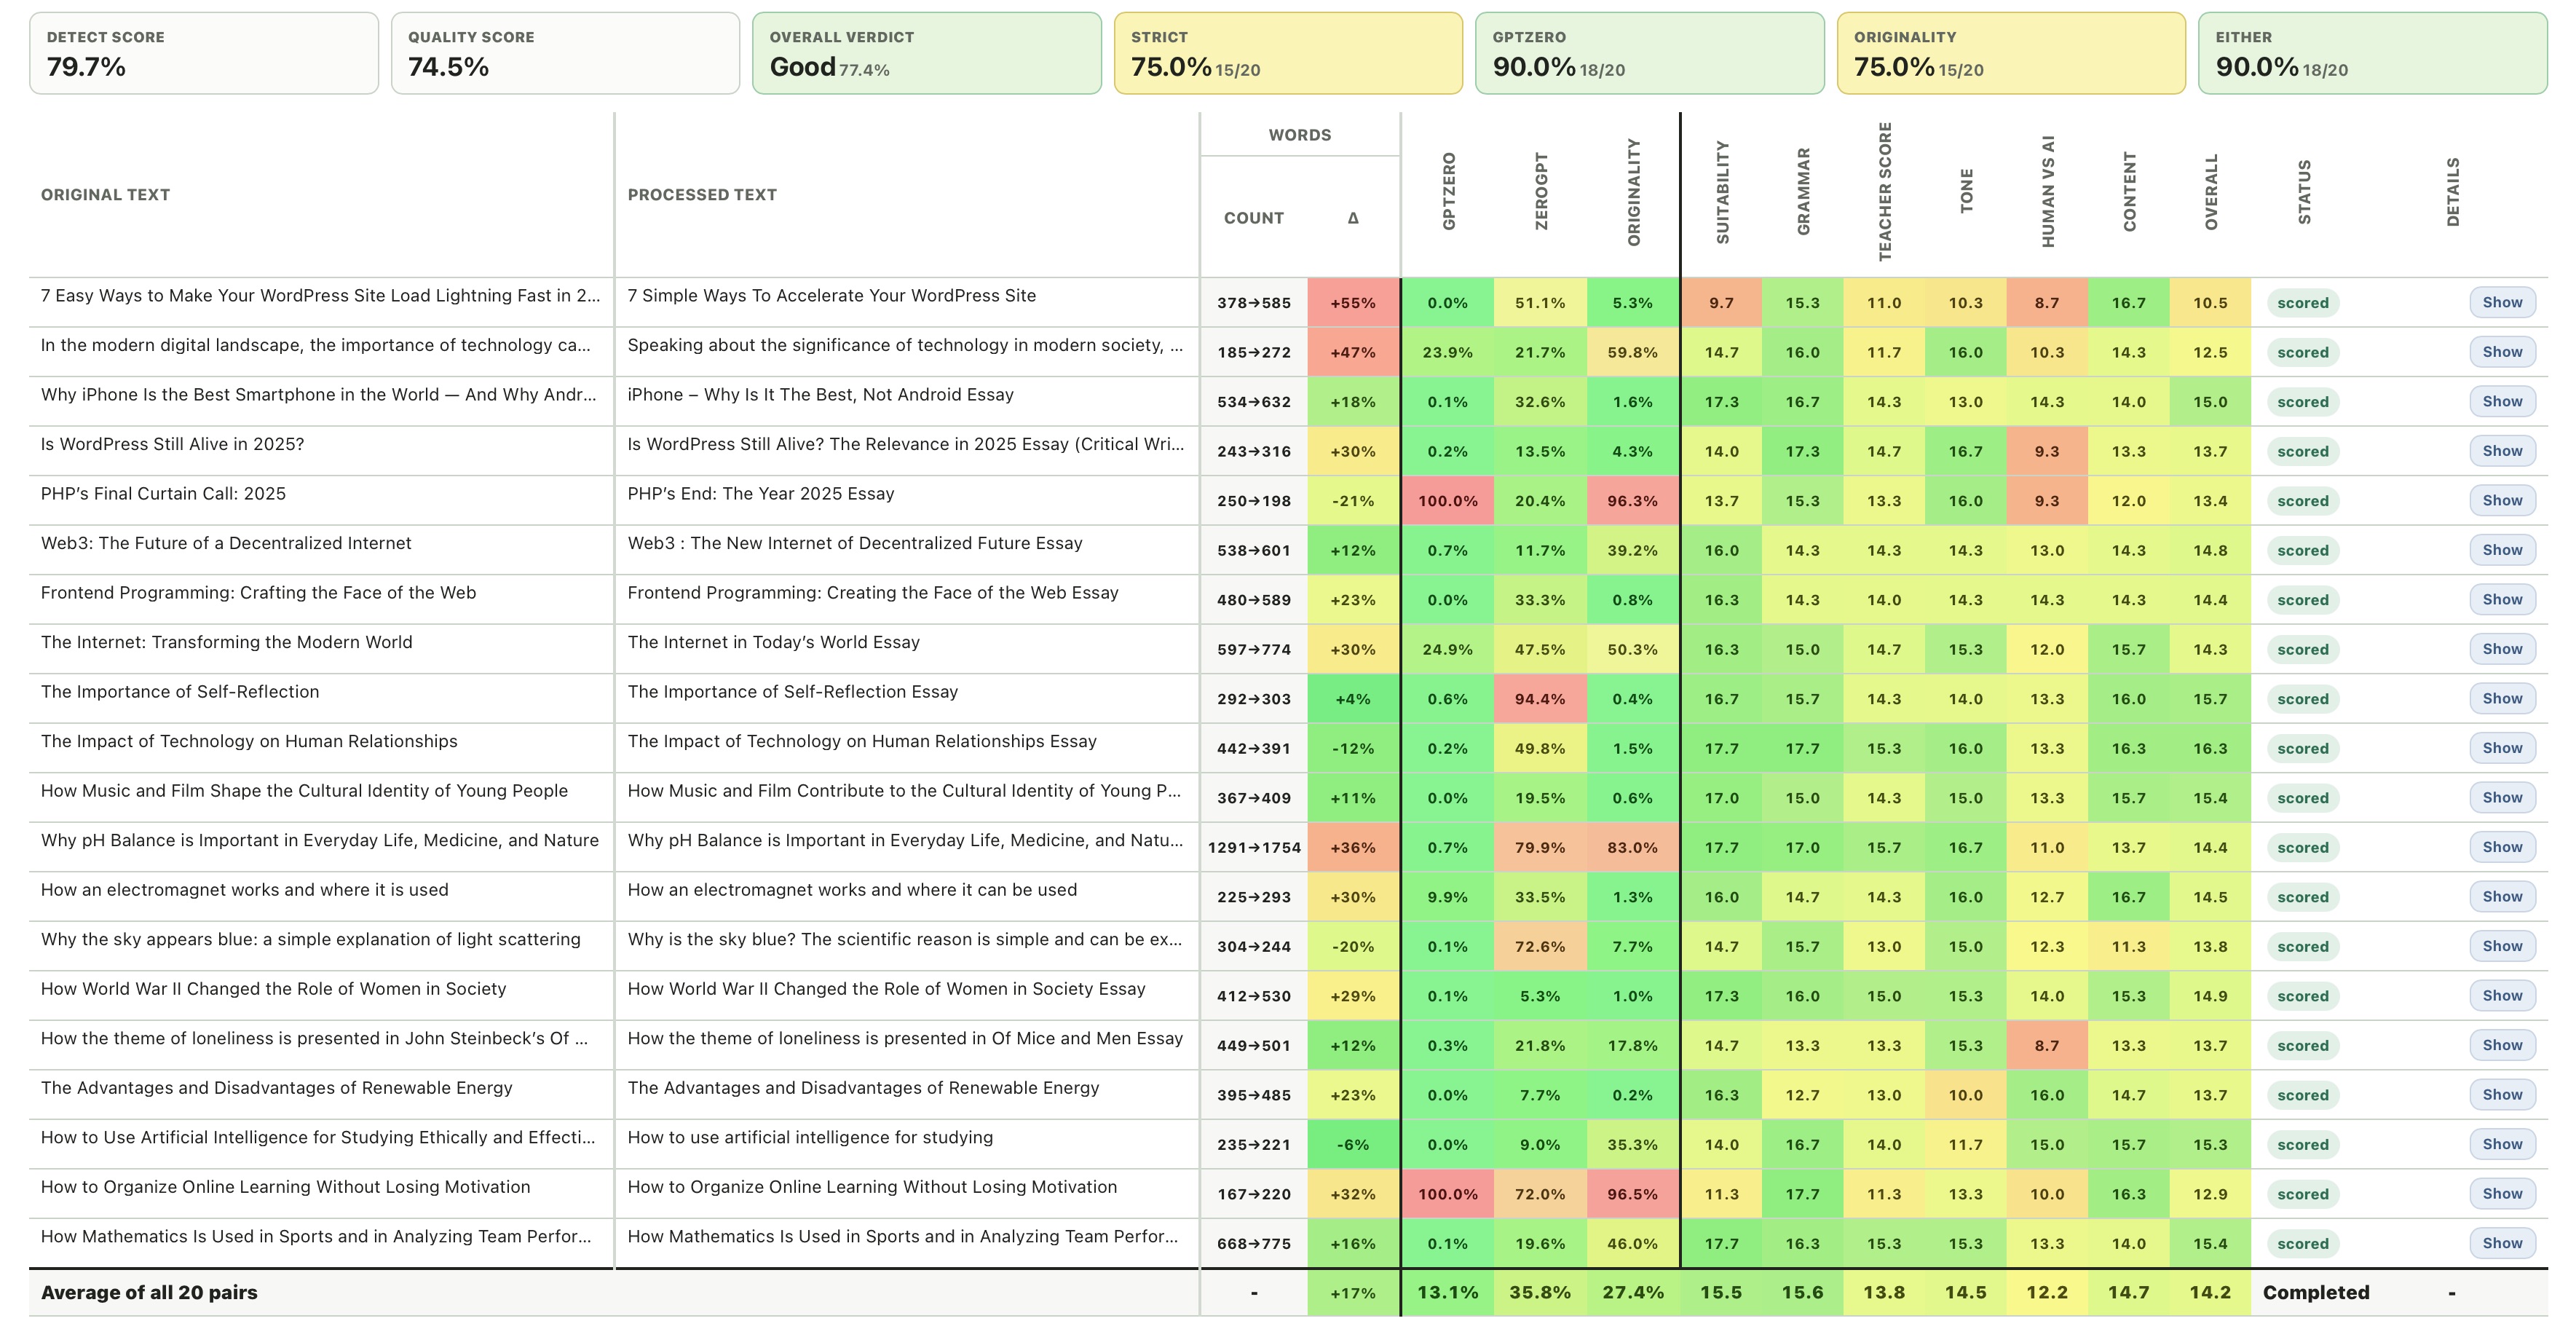The width and height of the screenshot is (2576, 1321).
Task: Open the Overall Verdict Good card
Action: coord(926,53)
